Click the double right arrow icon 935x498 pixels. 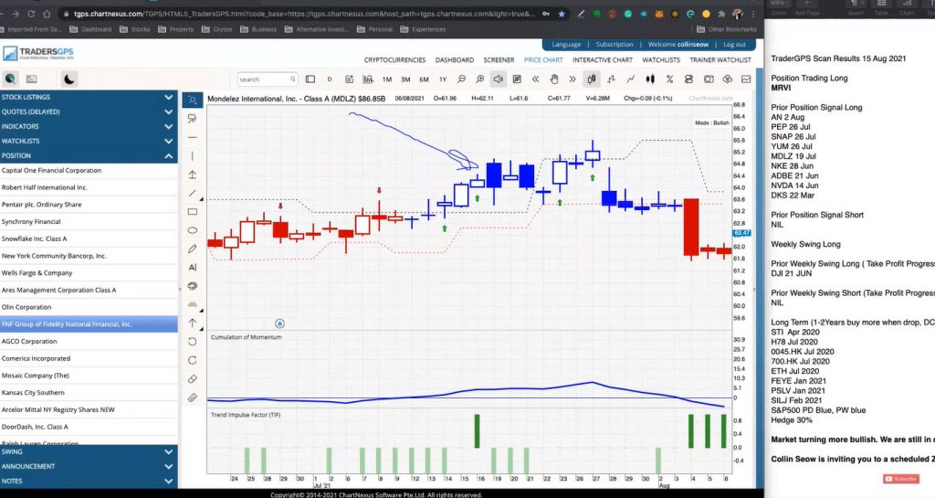573,79
